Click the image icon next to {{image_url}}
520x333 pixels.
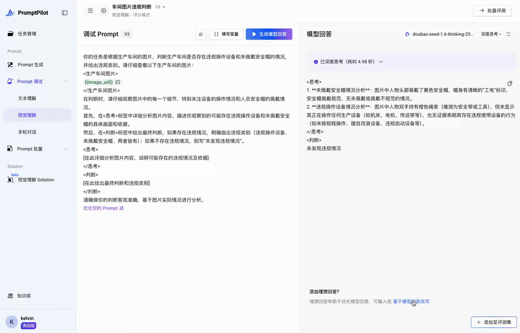coord(118,82)
